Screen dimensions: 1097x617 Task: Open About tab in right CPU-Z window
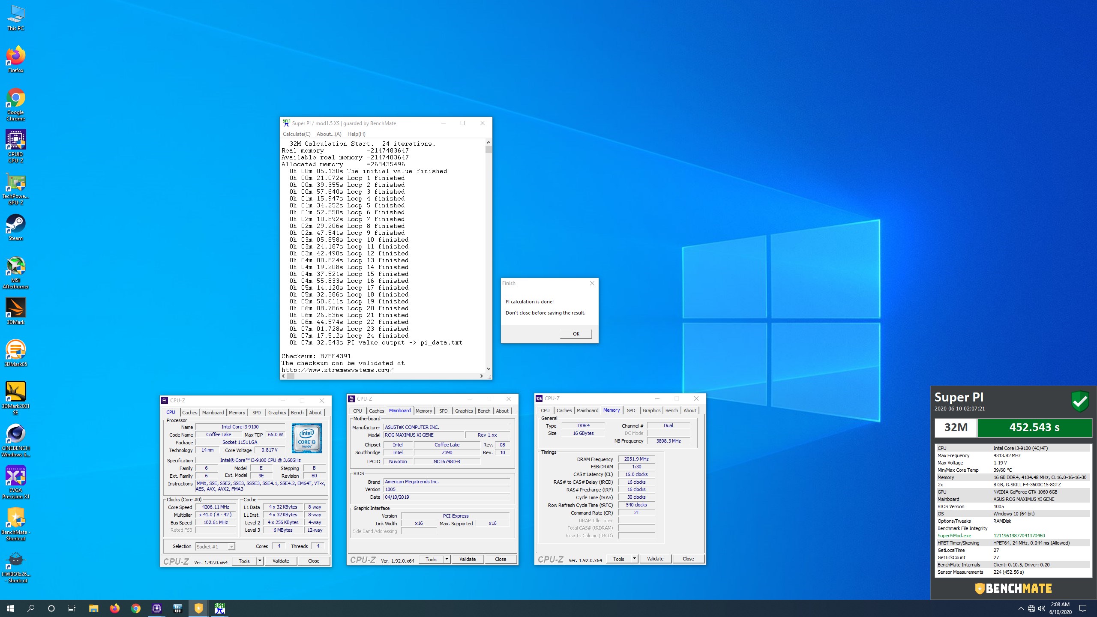[689, 410]
